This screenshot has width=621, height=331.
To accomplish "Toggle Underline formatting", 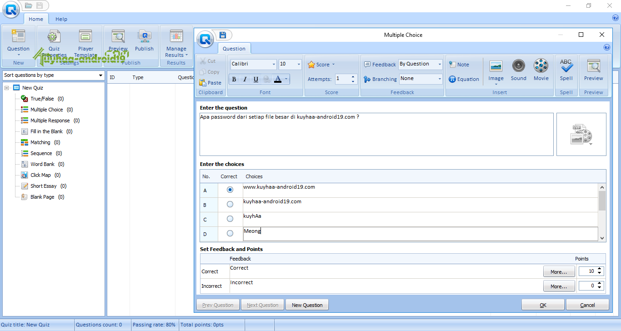I will tap(256, 79).
